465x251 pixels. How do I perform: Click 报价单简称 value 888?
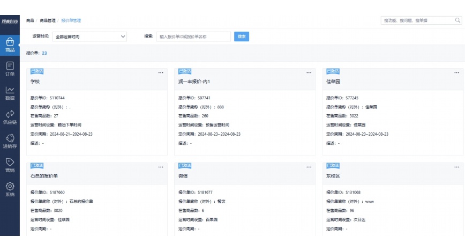pyautogui.click(x=220, y=107)
